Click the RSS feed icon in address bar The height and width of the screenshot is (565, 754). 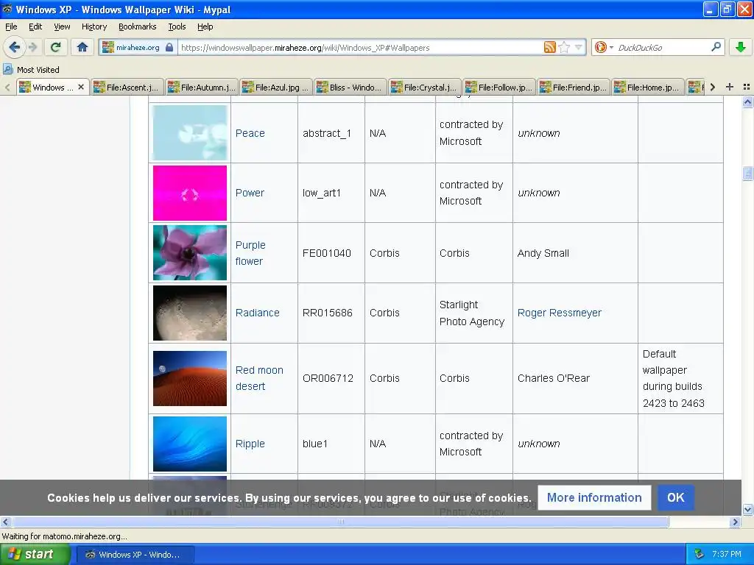click(x=549, y=47)
